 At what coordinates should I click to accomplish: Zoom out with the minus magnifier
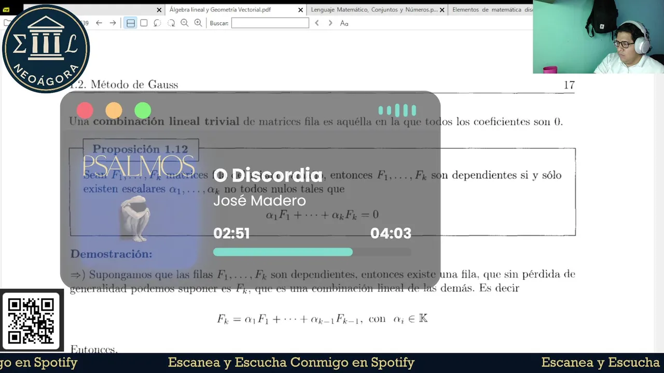click(184, 23)
